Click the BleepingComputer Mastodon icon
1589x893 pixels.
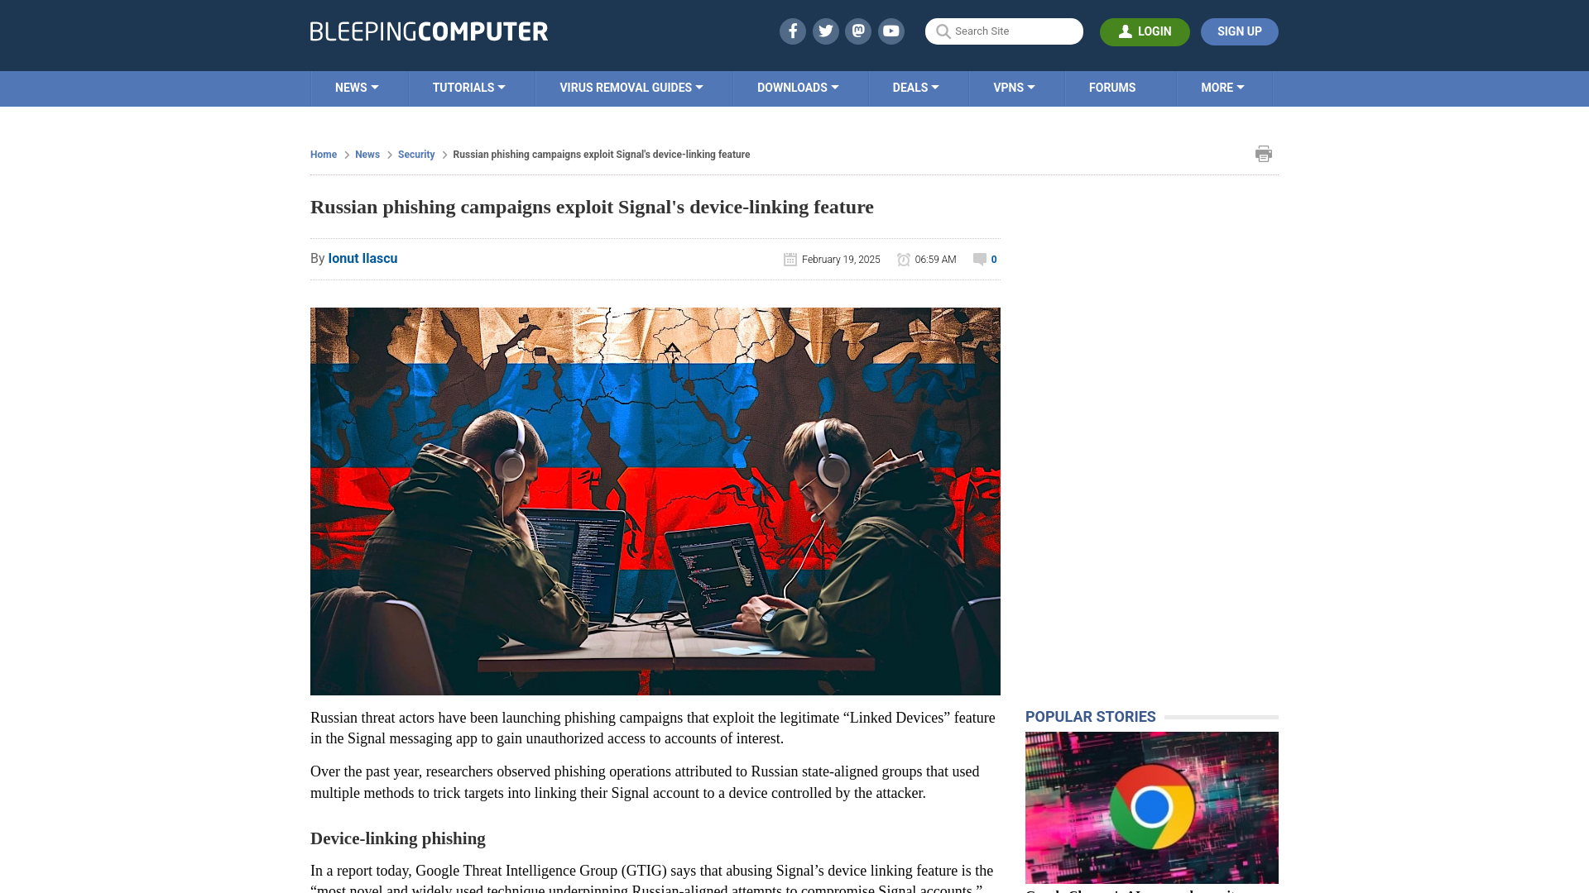859,31
